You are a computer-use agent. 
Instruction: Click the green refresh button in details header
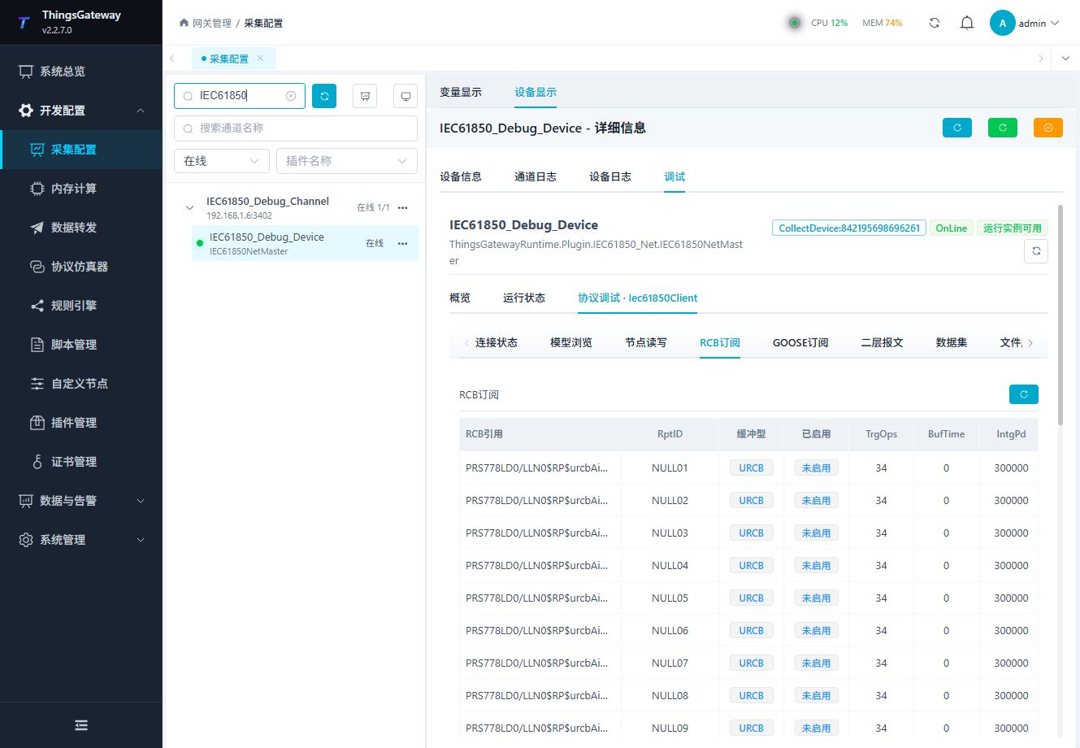[1003, 128]
